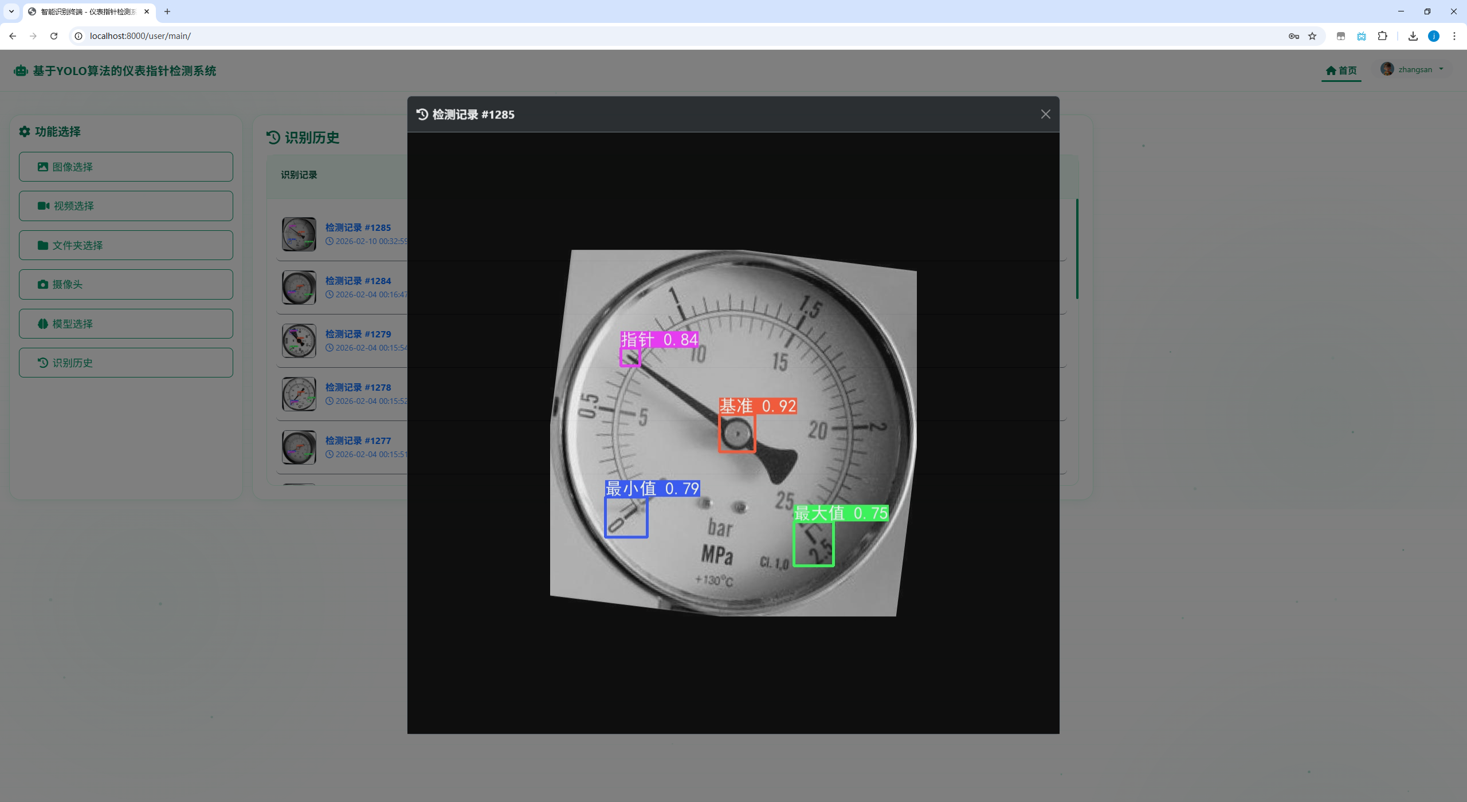Select the 模型选择 option
The image size is (1467, 802).
(x=125, y=324)
